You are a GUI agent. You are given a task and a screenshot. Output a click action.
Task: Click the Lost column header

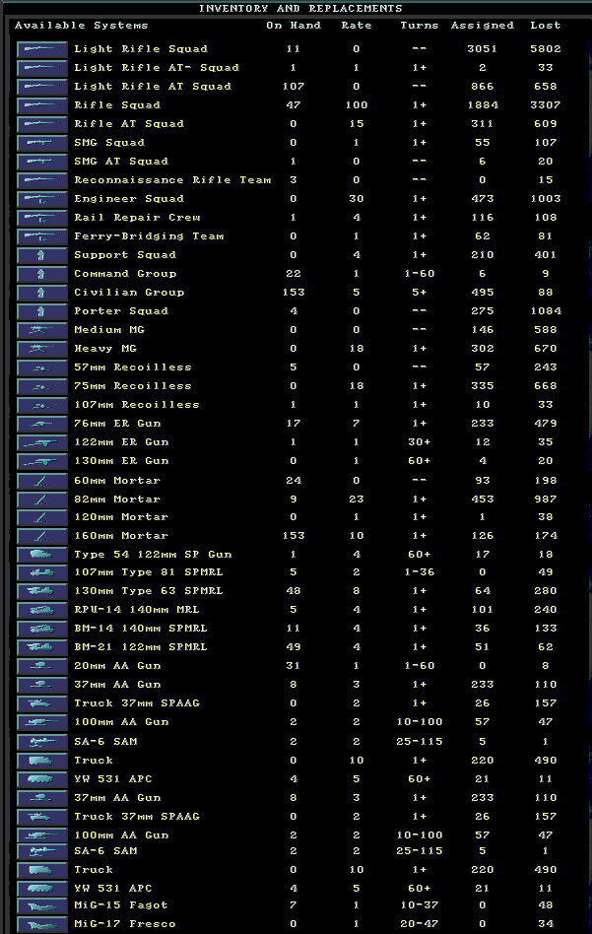pos(546,26)
